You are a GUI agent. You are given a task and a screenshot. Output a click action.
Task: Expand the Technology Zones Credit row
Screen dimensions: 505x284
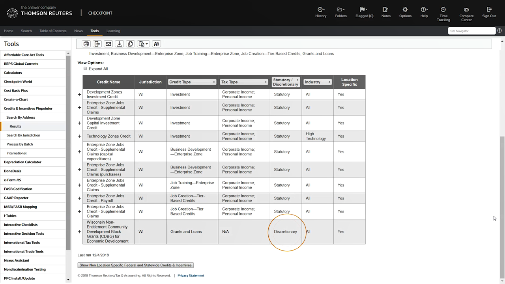tap(80, 136)
